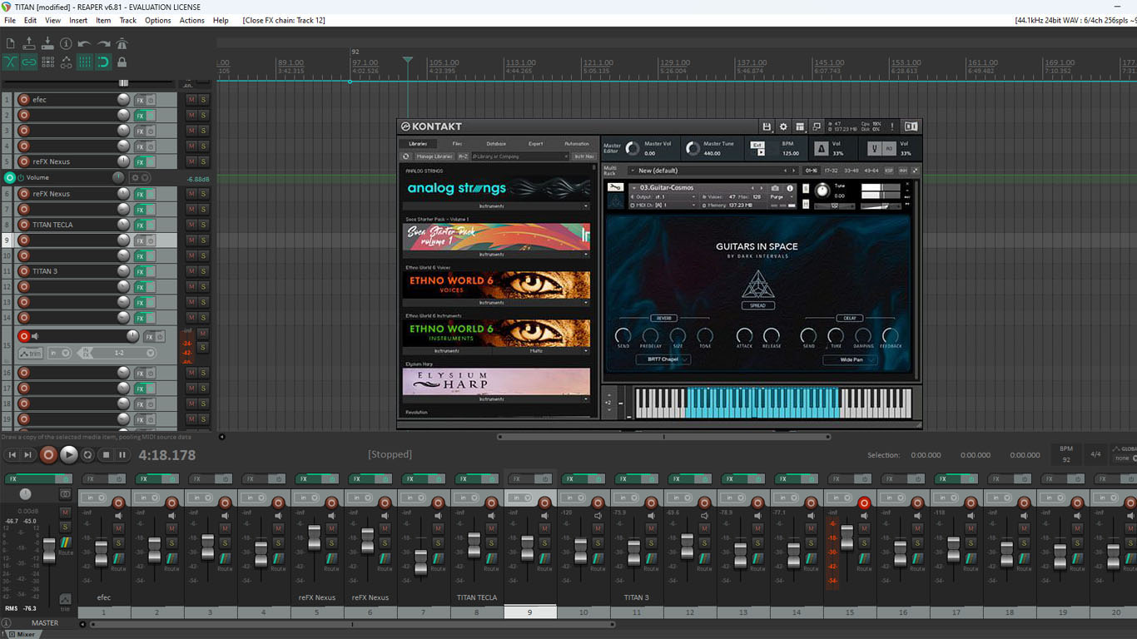Screen dimensions: 1137x639
Task: Open the Track menu
Action: 128,20
